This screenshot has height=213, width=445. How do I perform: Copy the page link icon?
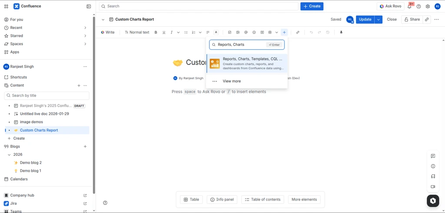(x=427, y=19)
